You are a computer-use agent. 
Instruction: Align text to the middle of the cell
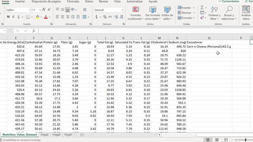point(62,9)
